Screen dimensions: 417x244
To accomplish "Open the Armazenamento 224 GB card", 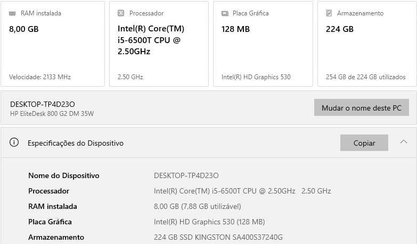I will coord(367,44).
